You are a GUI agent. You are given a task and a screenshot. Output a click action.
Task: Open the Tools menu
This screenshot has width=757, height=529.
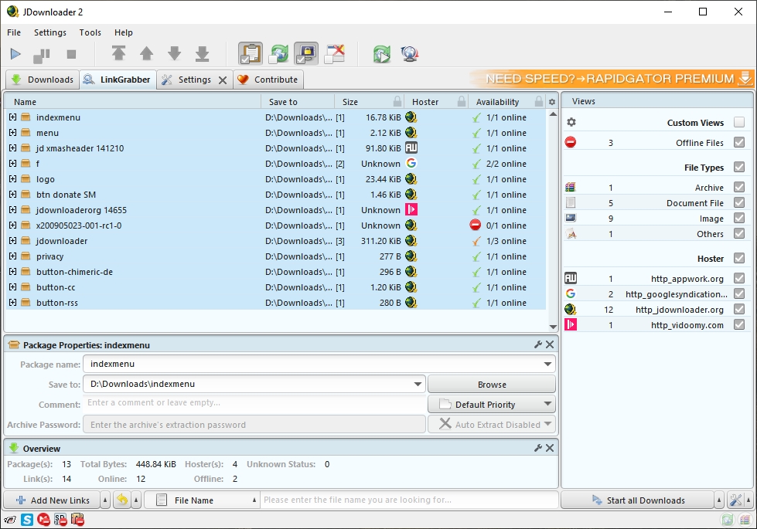pyautogui.click(x=90, y=32)
